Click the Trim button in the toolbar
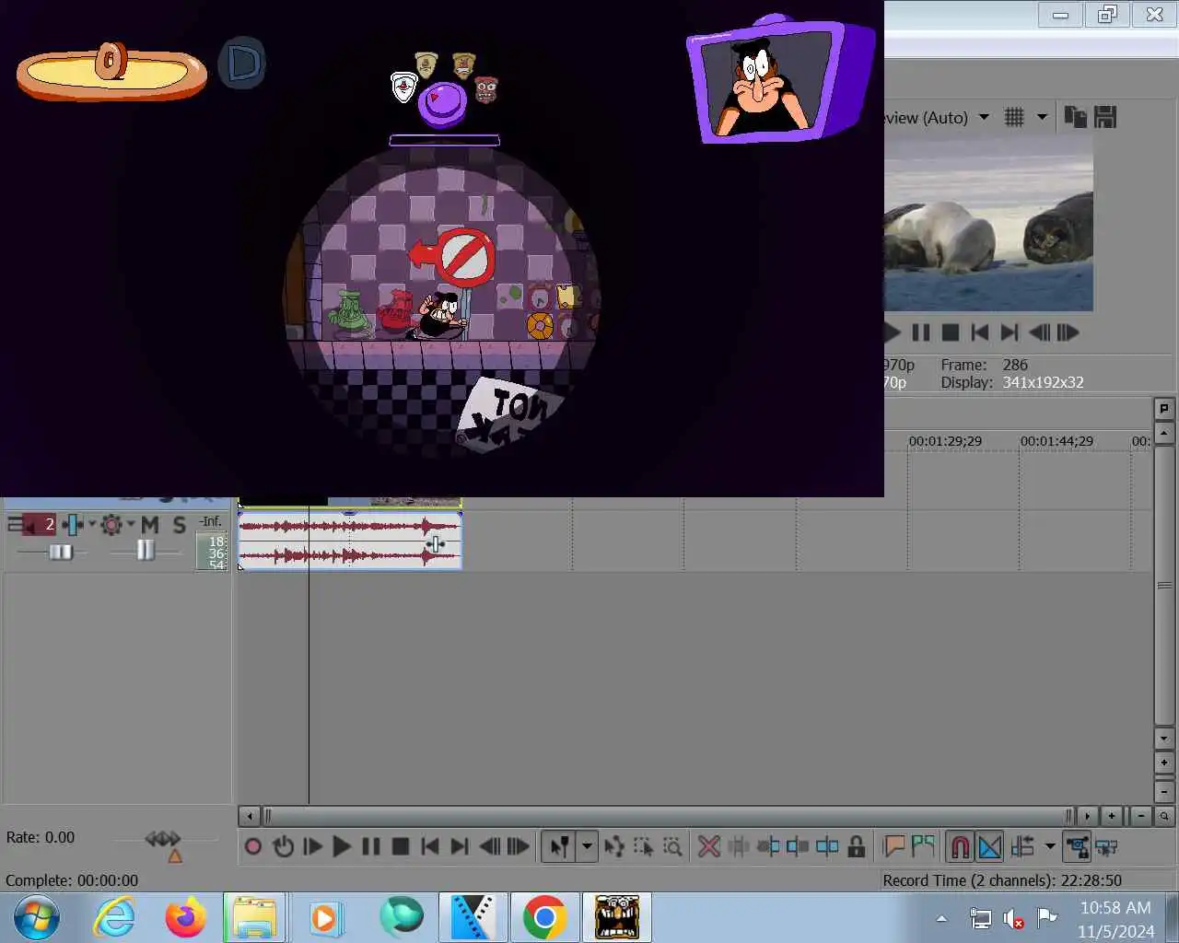Screen dimensions: 1179x943 tap(739, 846)
